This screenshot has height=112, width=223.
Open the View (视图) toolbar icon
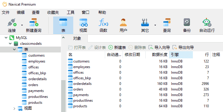point(83,22)
